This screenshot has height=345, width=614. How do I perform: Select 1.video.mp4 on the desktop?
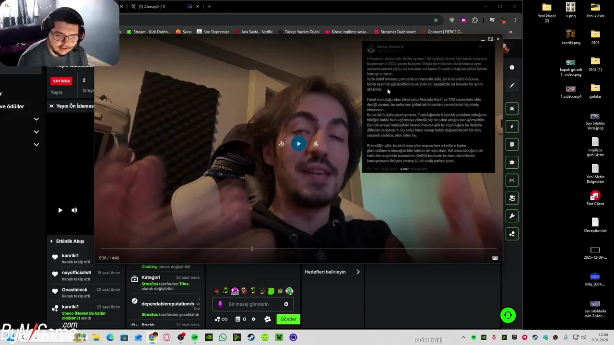(x=570, y=92)
